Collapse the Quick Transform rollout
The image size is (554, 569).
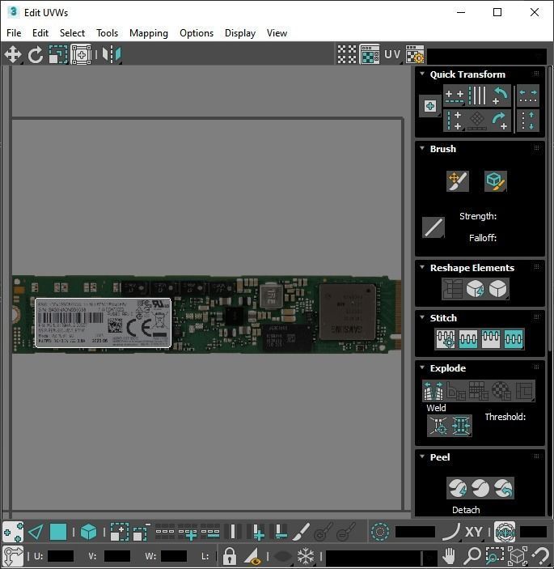422,74
